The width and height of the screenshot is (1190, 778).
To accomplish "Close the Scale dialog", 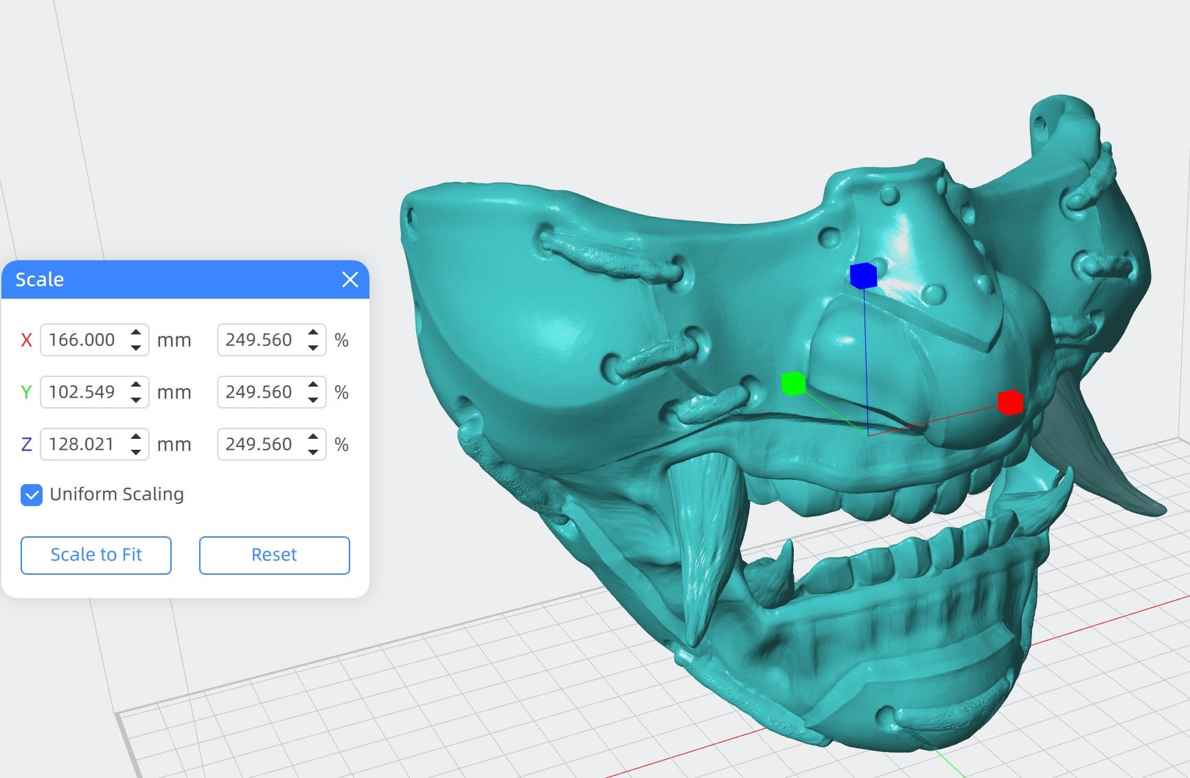I will point(351,279).
